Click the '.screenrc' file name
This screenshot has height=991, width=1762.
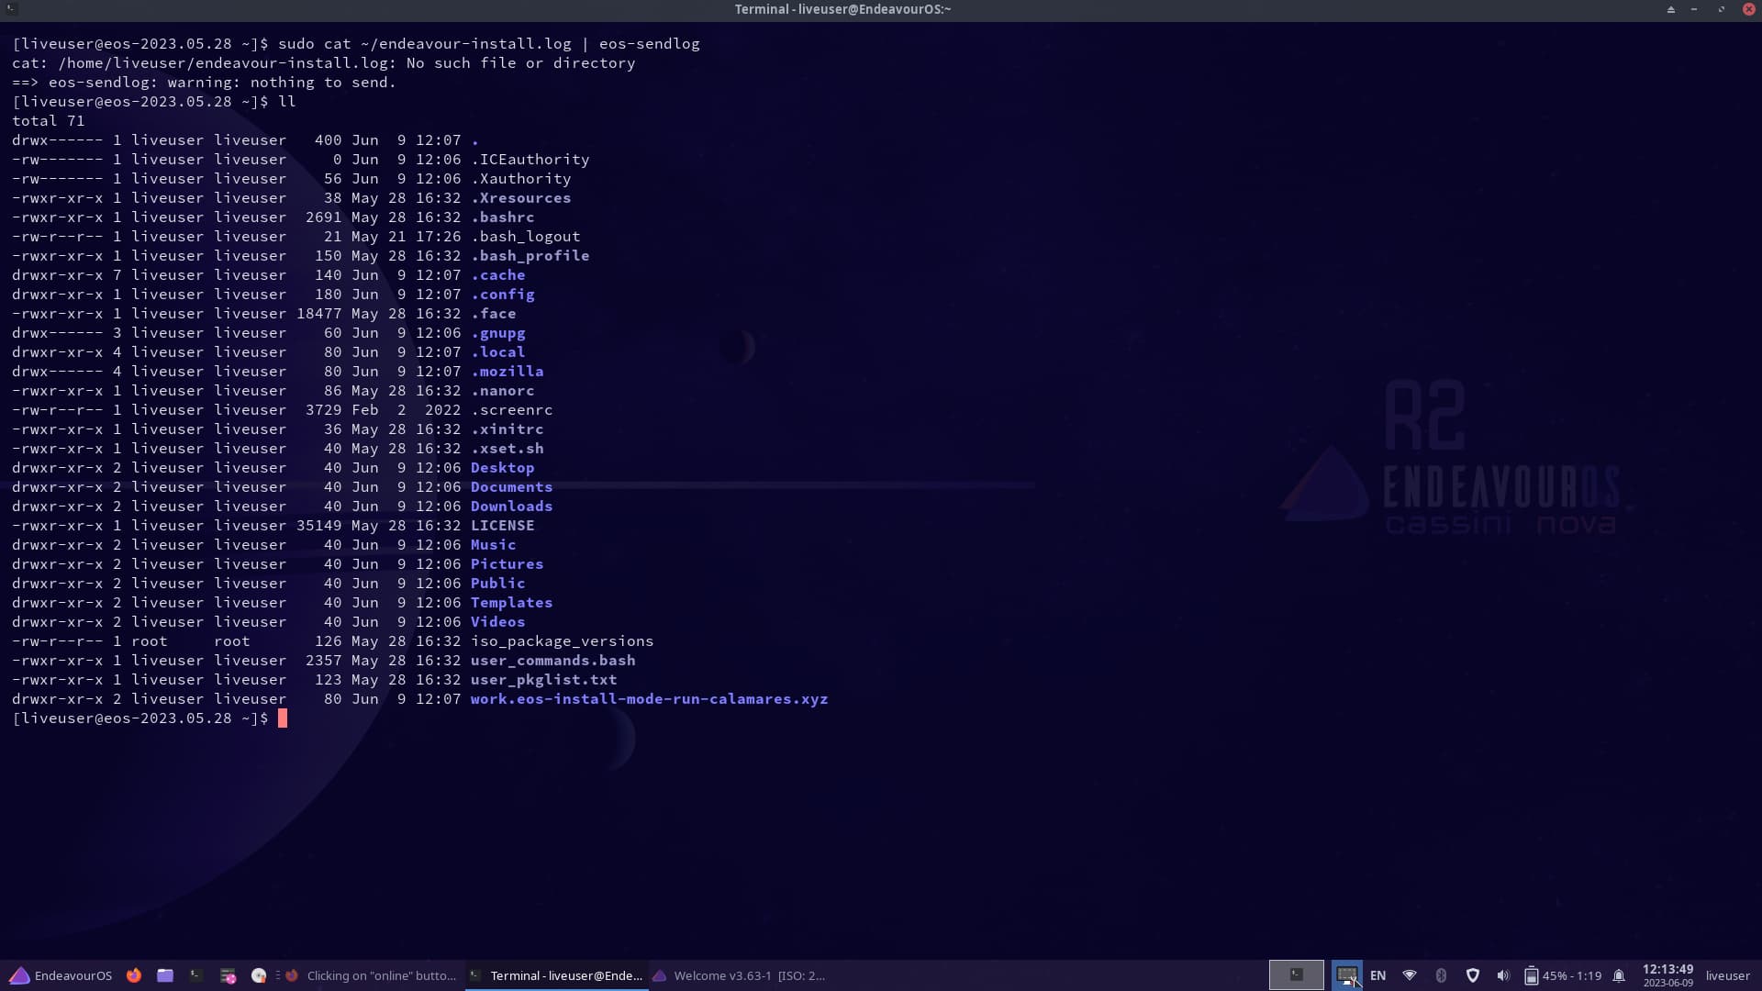tap(511, 409)
